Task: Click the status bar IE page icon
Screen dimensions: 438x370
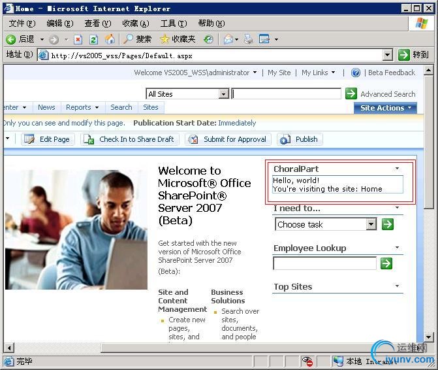Action: (9, 362)
